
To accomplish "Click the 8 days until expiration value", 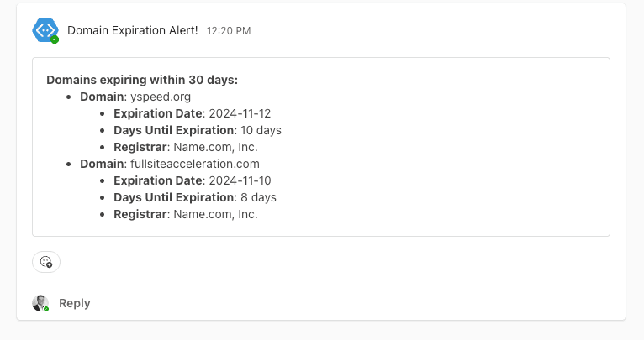I will click(x=258, y=197).
